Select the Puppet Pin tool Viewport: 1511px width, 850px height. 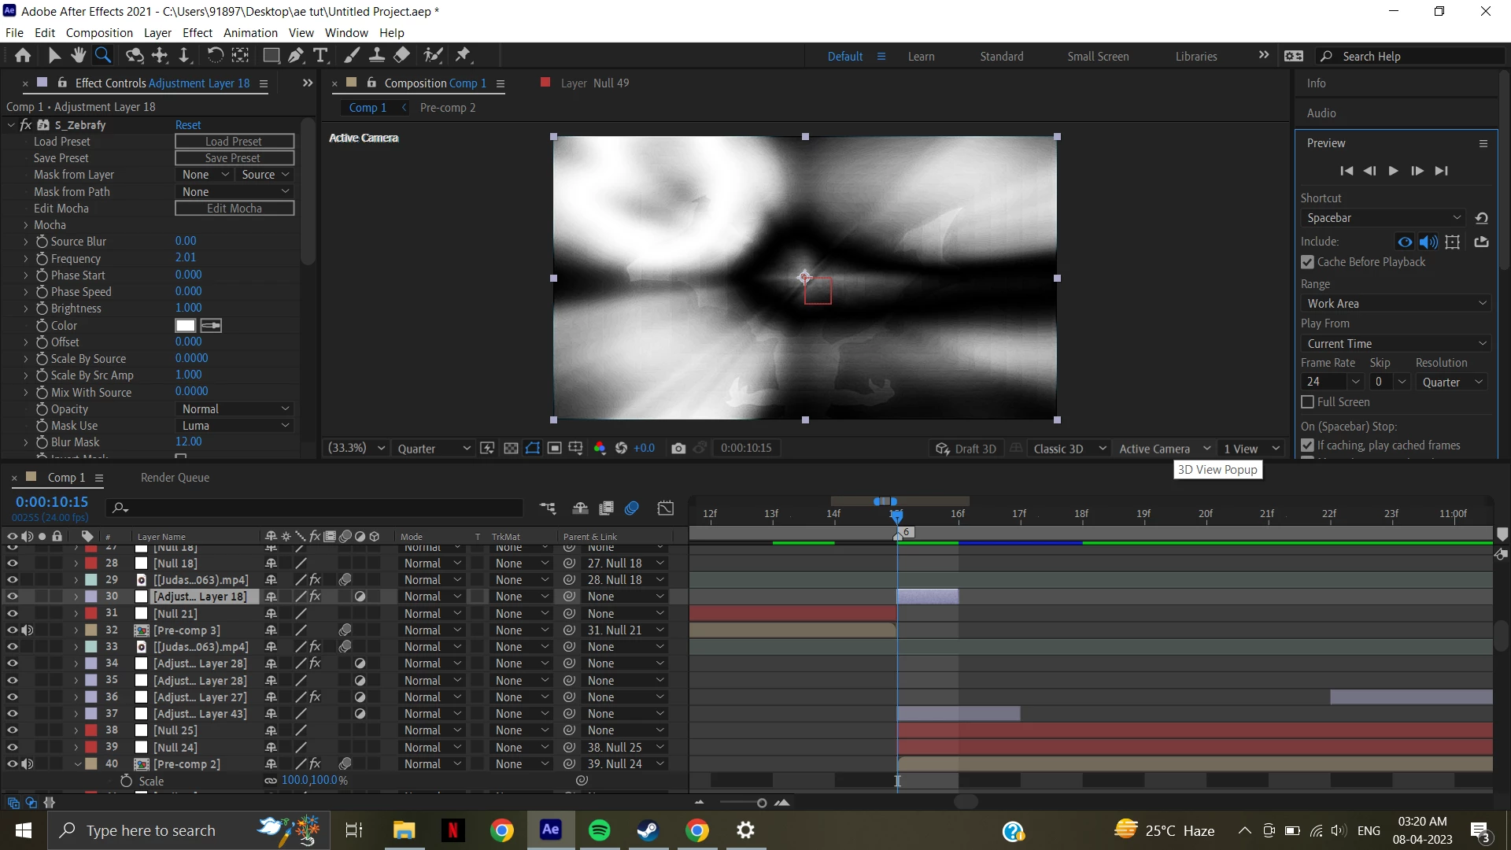point(463,55)
